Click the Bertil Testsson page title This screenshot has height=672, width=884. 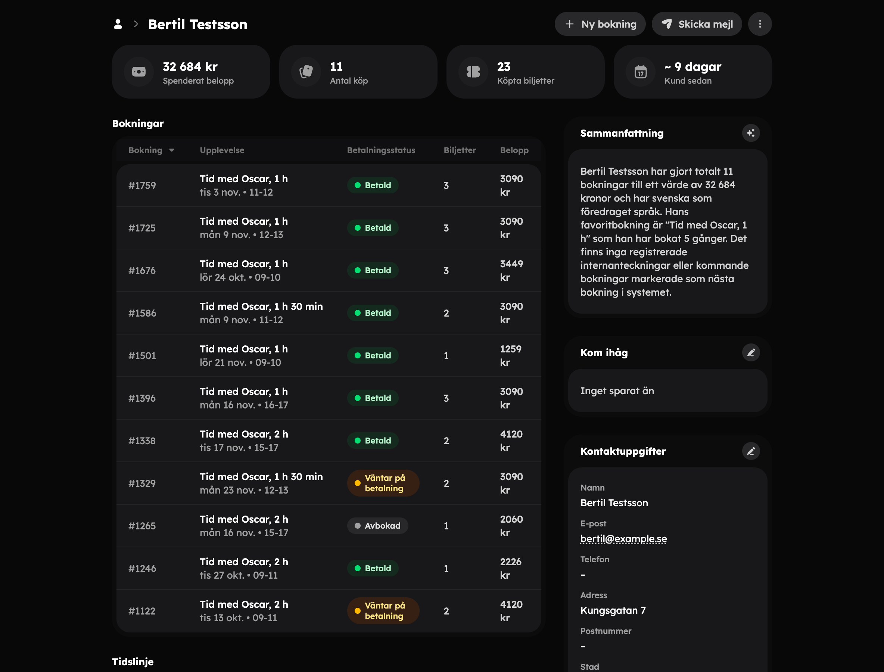[197, 24]
